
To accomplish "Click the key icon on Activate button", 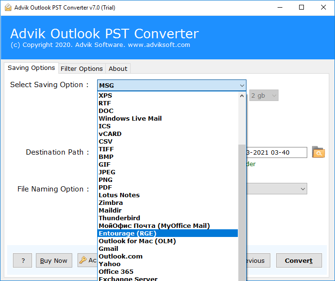I will pyautogui.click(x=83, y=260).
